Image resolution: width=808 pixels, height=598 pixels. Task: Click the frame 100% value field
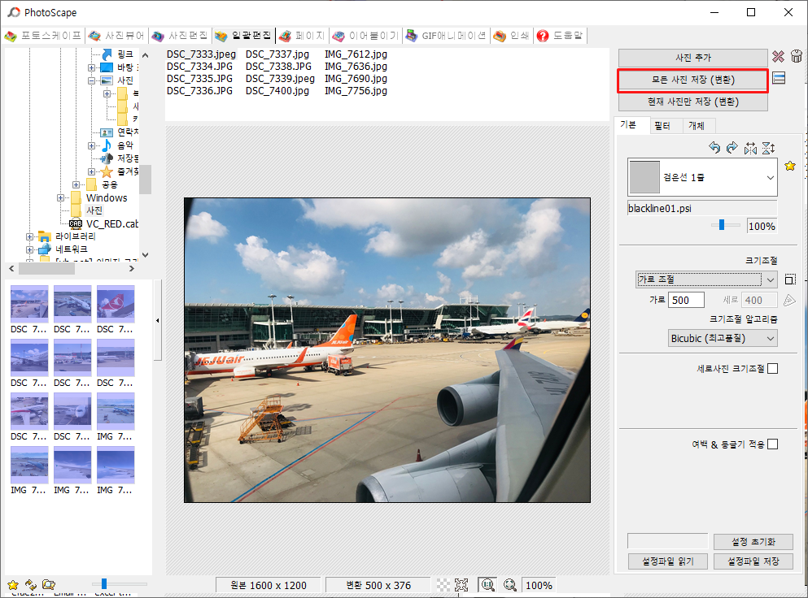click(762, 226)
